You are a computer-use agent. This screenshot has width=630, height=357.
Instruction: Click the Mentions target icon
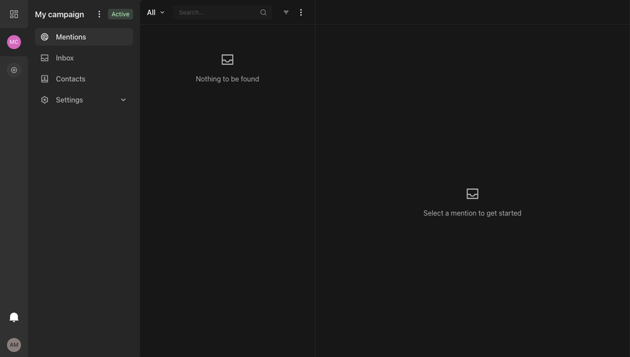pyautogui.click(x=45, y=37)
